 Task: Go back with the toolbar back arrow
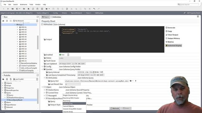coord(3,9)
